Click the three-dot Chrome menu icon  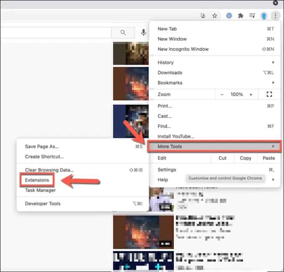click(x=275, y=16)
